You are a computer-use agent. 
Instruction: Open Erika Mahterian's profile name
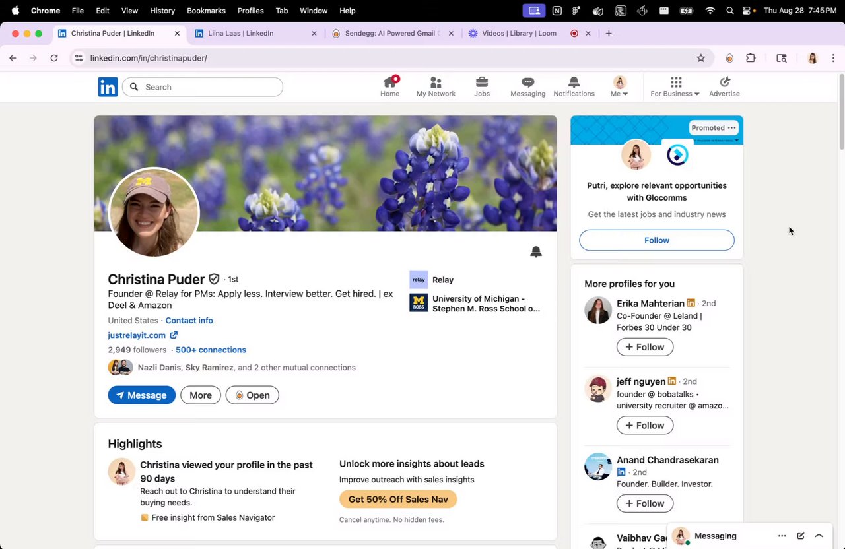pyautogui.click(x=650, y=304)
